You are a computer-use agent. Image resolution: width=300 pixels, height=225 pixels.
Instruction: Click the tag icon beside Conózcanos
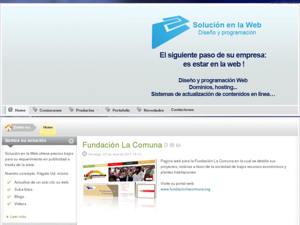tap(35, 109)
